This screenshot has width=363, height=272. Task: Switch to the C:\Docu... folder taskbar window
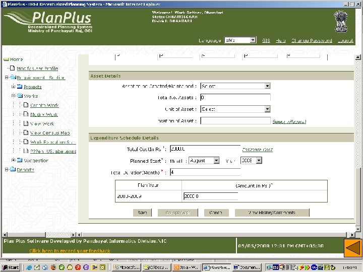[156, 267]
